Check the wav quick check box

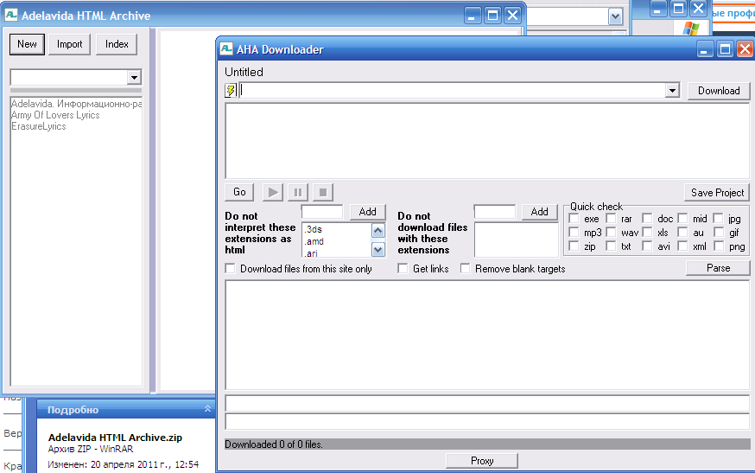611,233
